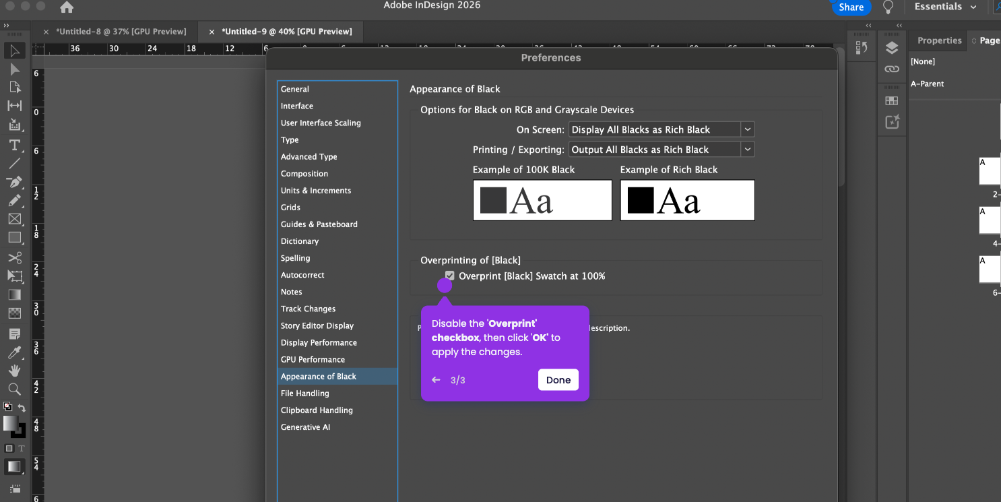Select Advanced Type category
1001x502 pixels.
click(337, 156)
